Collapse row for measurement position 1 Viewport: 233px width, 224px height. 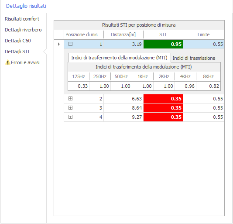(x=70, y=44)
